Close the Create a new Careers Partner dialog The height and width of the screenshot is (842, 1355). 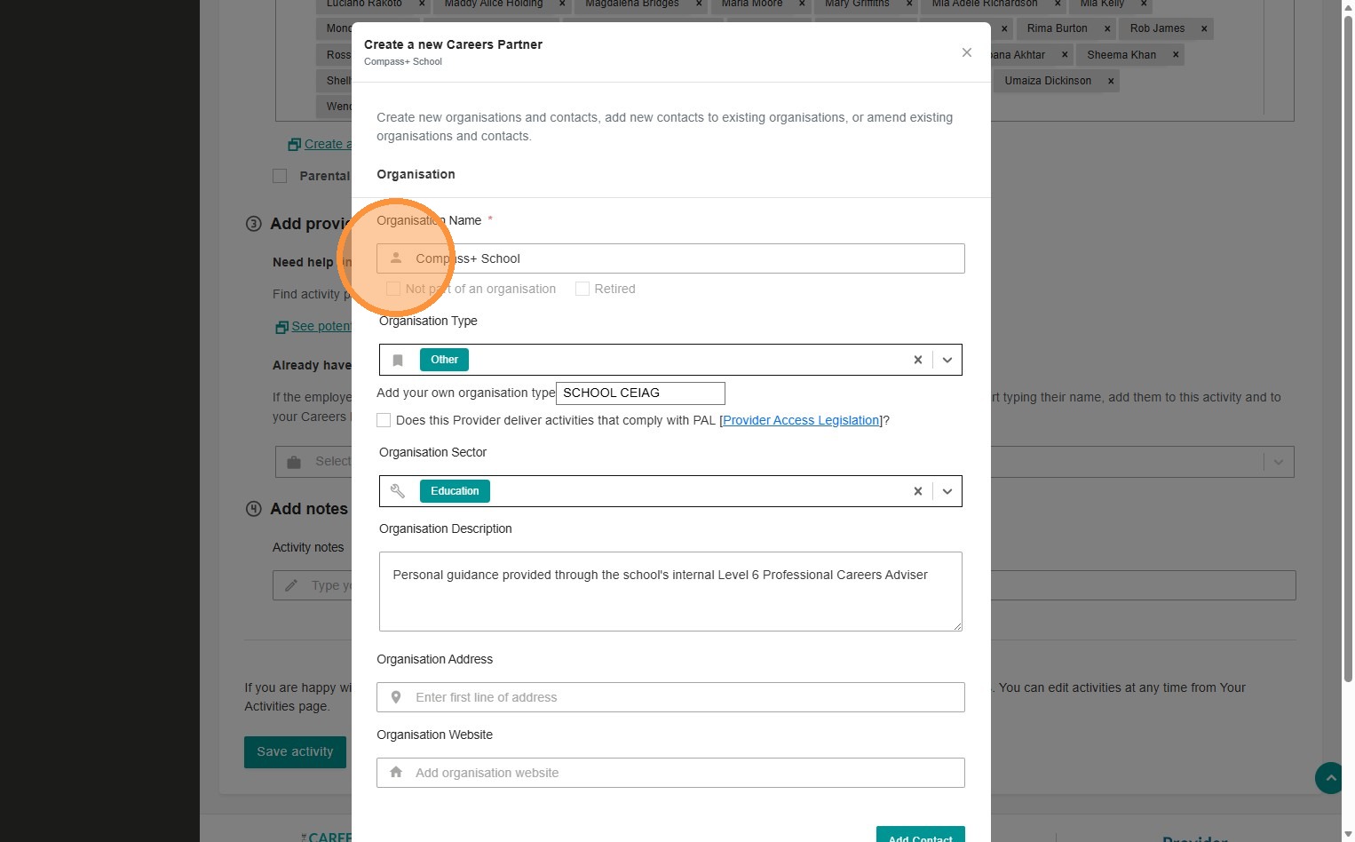tap(967, 52)
